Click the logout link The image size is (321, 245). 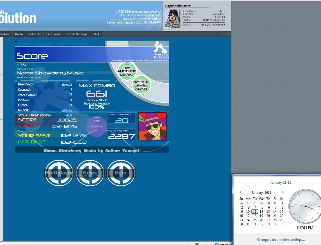point(187,25)
